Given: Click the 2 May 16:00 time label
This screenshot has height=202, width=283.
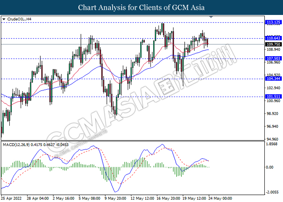Looking at the screenshot, I should [x=63, y=198].
